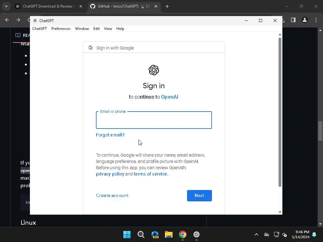
Task: Switch to ChatGPT Download & Review tab in Chrome
Action: (x=49, y=6)
